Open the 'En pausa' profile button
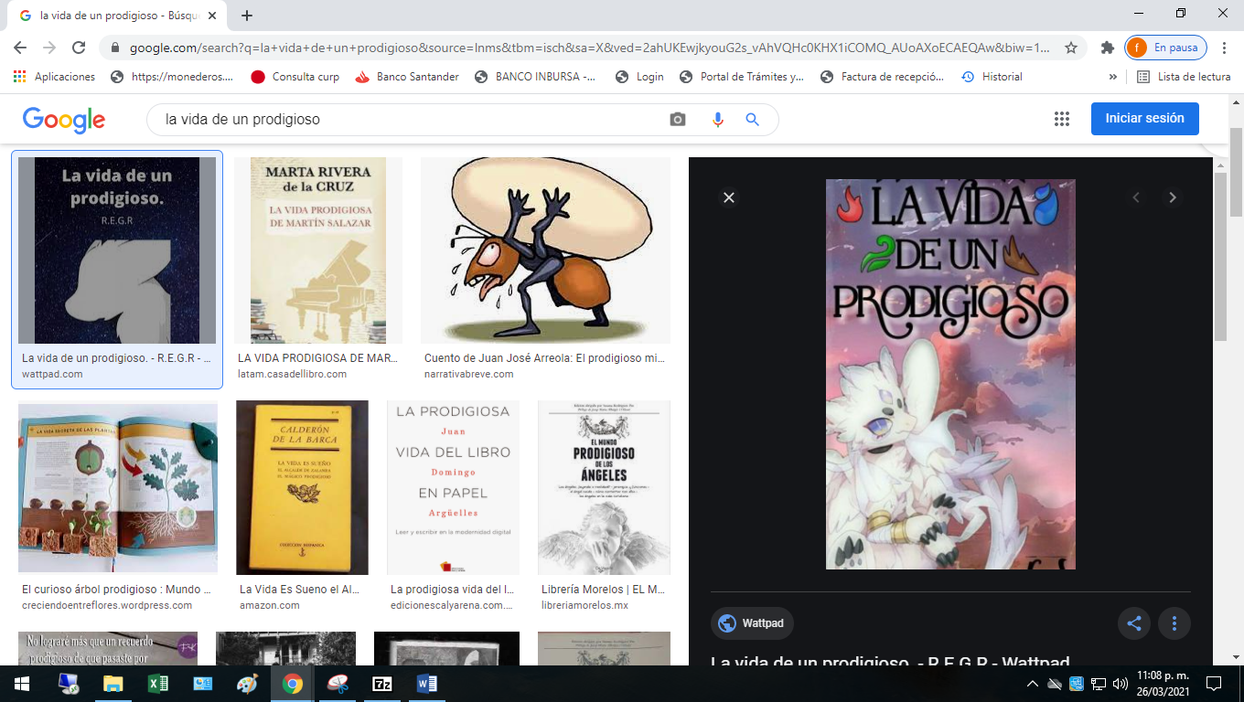The height and width of the screenshot is (702, 1244). [x=1166, y=48]
